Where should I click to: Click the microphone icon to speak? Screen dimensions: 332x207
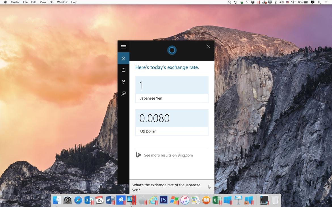tap(209, 186)
